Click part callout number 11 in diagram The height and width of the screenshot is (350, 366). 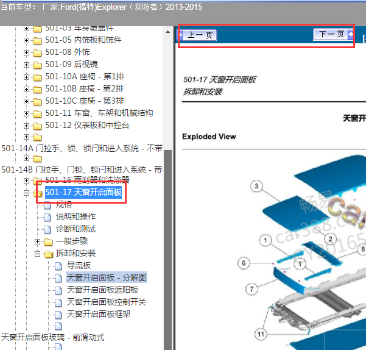click(261, 334)
